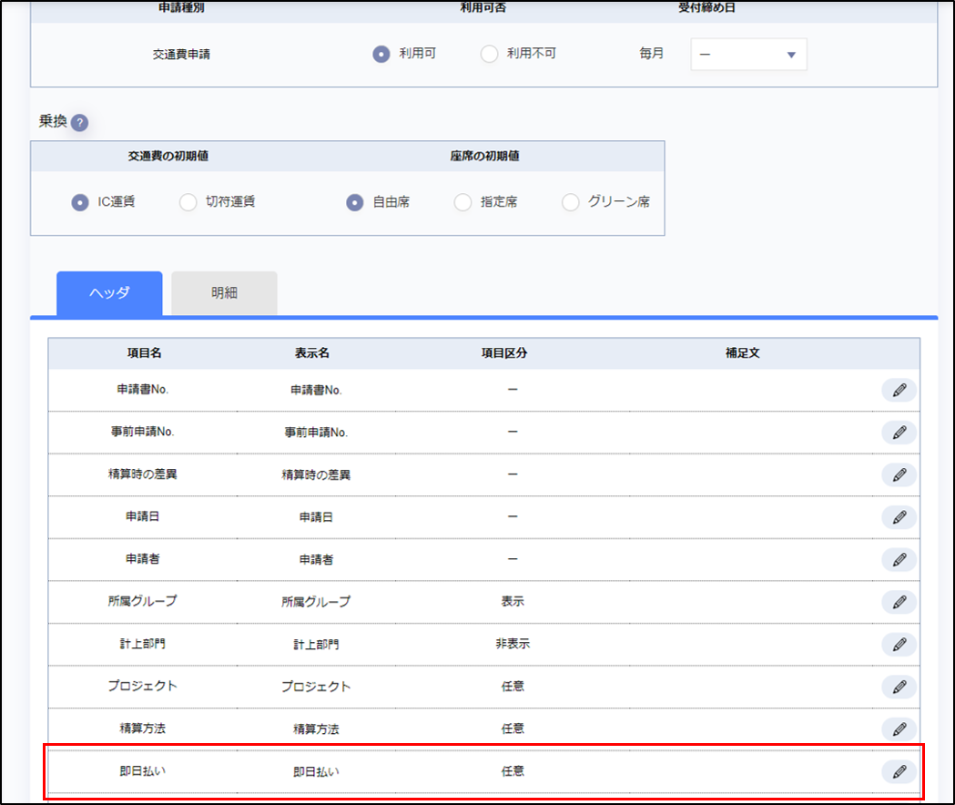Edit the 即日払い row with pencil icon
Screen dimensions: 955x805
(x=899, y=771)
